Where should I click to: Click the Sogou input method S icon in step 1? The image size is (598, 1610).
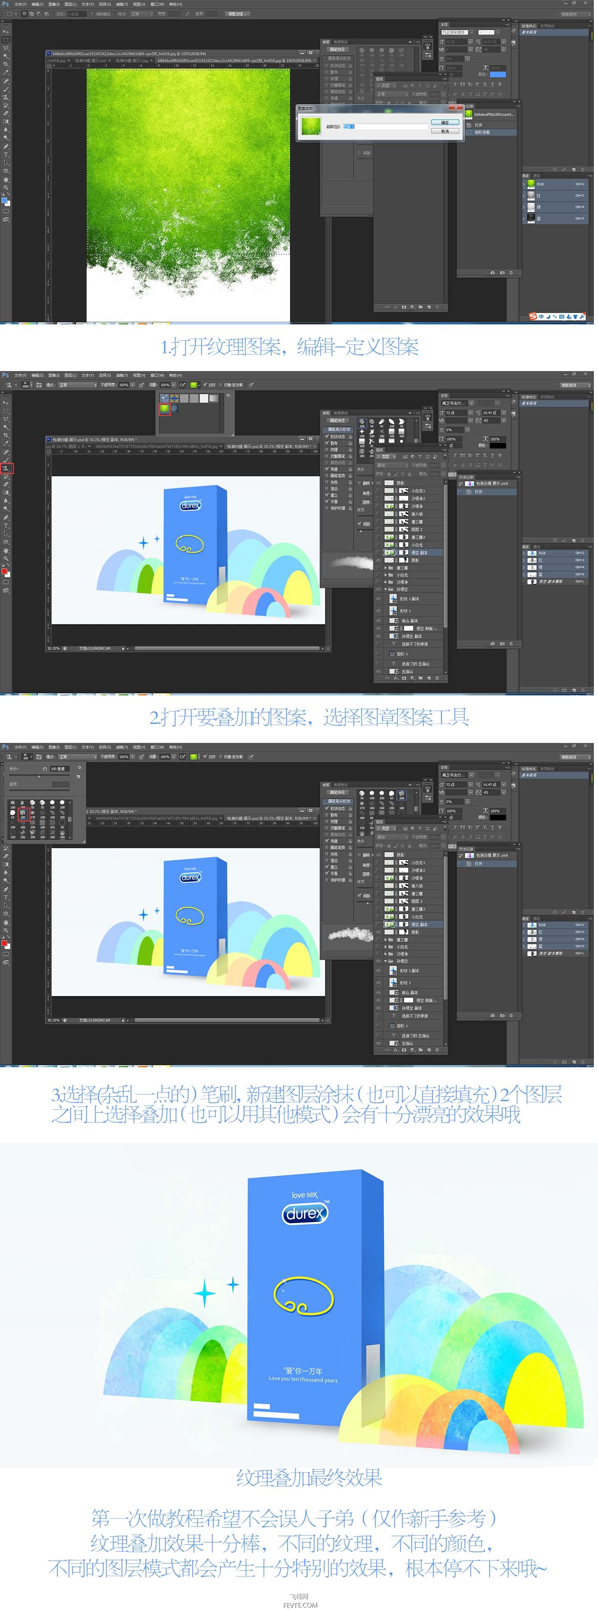(533, 316)
